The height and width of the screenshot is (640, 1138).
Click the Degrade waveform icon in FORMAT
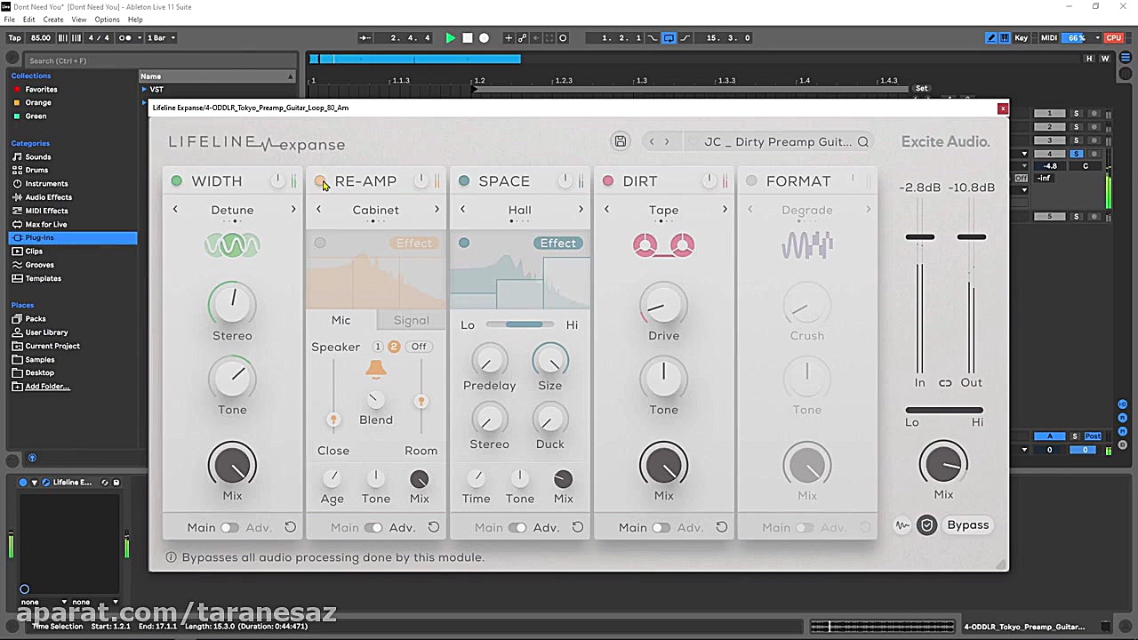(x=807, y=245)
